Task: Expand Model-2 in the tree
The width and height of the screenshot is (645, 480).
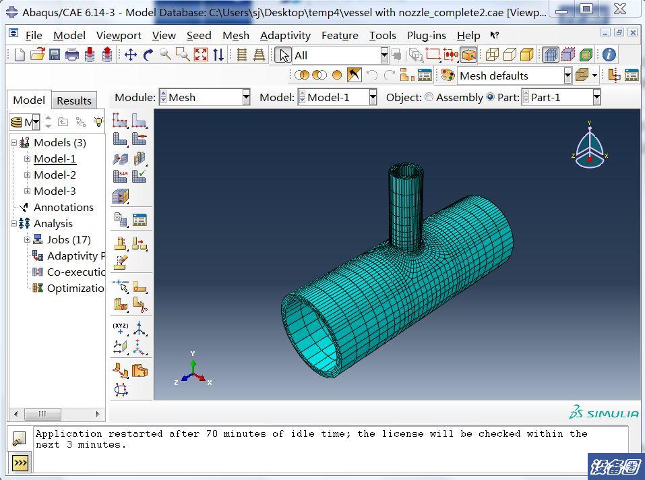Action: click(27, 175)
